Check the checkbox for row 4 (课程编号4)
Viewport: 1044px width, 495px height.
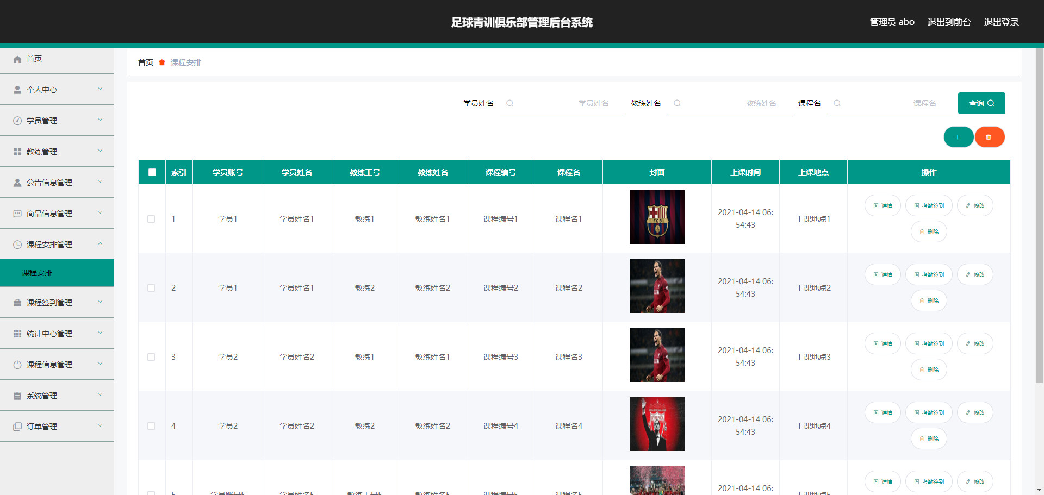click(151, 426)
